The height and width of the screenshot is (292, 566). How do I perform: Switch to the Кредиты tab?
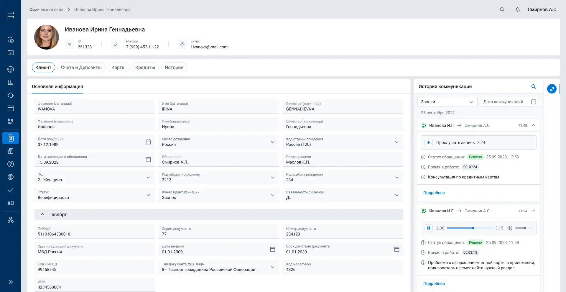[x=145, y=67]
